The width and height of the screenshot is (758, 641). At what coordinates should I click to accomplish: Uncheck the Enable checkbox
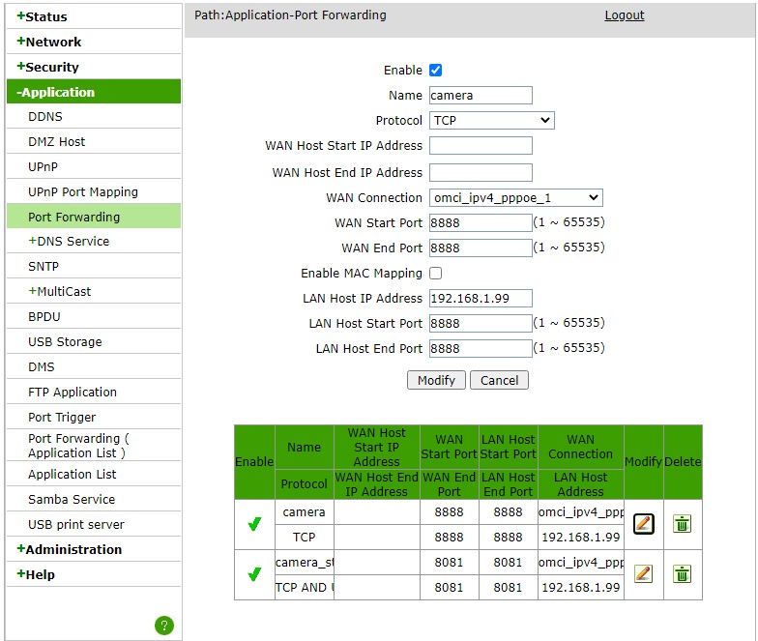tap(435, 70)
